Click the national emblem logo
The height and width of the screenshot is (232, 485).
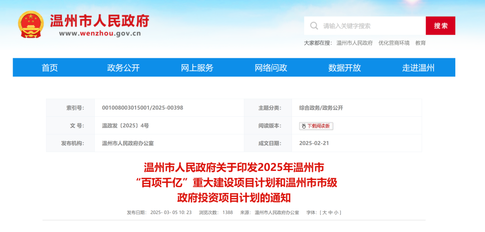pyautogui.click(x=31, y=24)
